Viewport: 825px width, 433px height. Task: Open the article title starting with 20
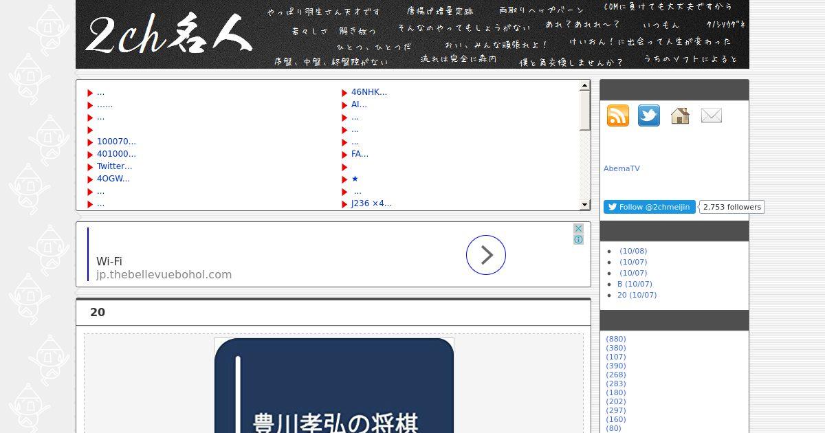tap(98, 312)
